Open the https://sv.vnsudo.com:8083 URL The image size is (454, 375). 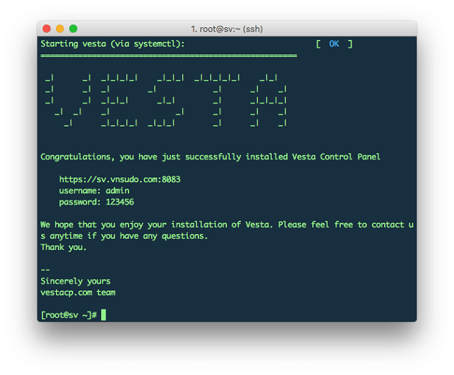(x=119, y=179)
